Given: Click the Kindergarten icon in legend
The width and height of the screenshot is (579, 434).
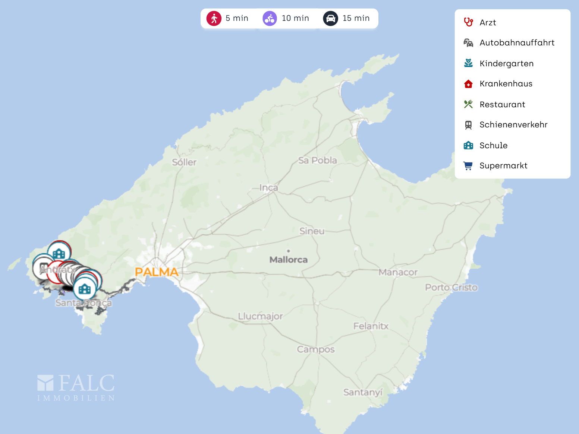Looking at the screenshot, I should click(468, 63).
